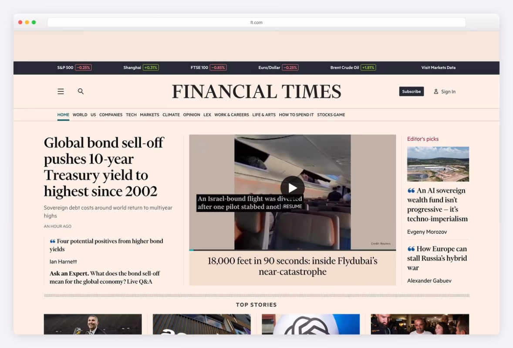513x348 pixels.
Task: Go to the OPINION section
Action: pyautogui.click(x=191, y=115)
